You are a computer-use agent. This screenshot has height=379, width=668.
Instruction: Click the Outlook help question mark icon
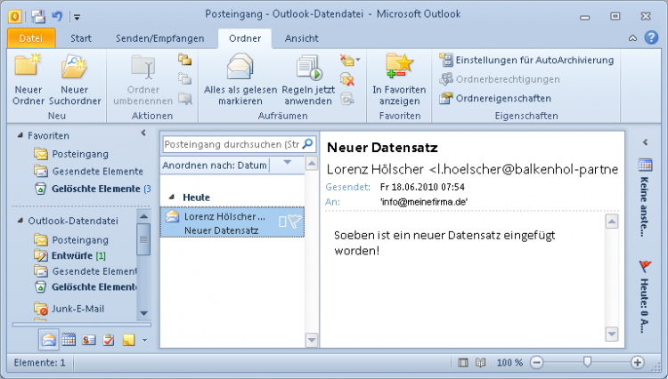tap(651, 37)
